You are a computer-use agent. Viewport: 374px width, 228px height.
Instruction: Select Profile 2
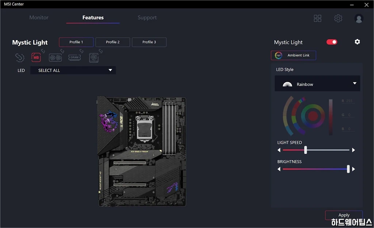click(112, 42)
